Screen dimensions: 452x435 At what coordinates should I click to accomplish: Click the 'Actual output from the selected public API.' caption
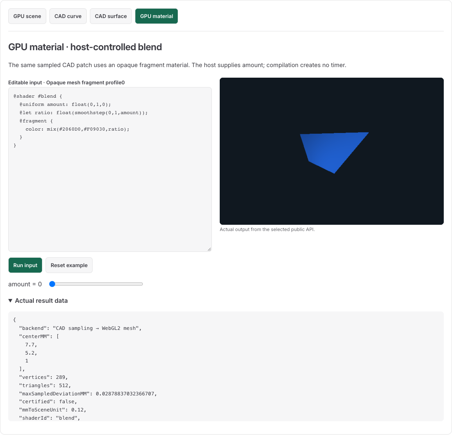pyautogui.click(x=267, y=229)
